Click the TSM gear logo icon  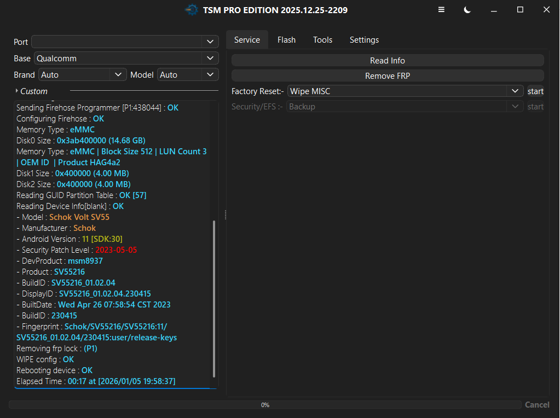coord(191,10)
